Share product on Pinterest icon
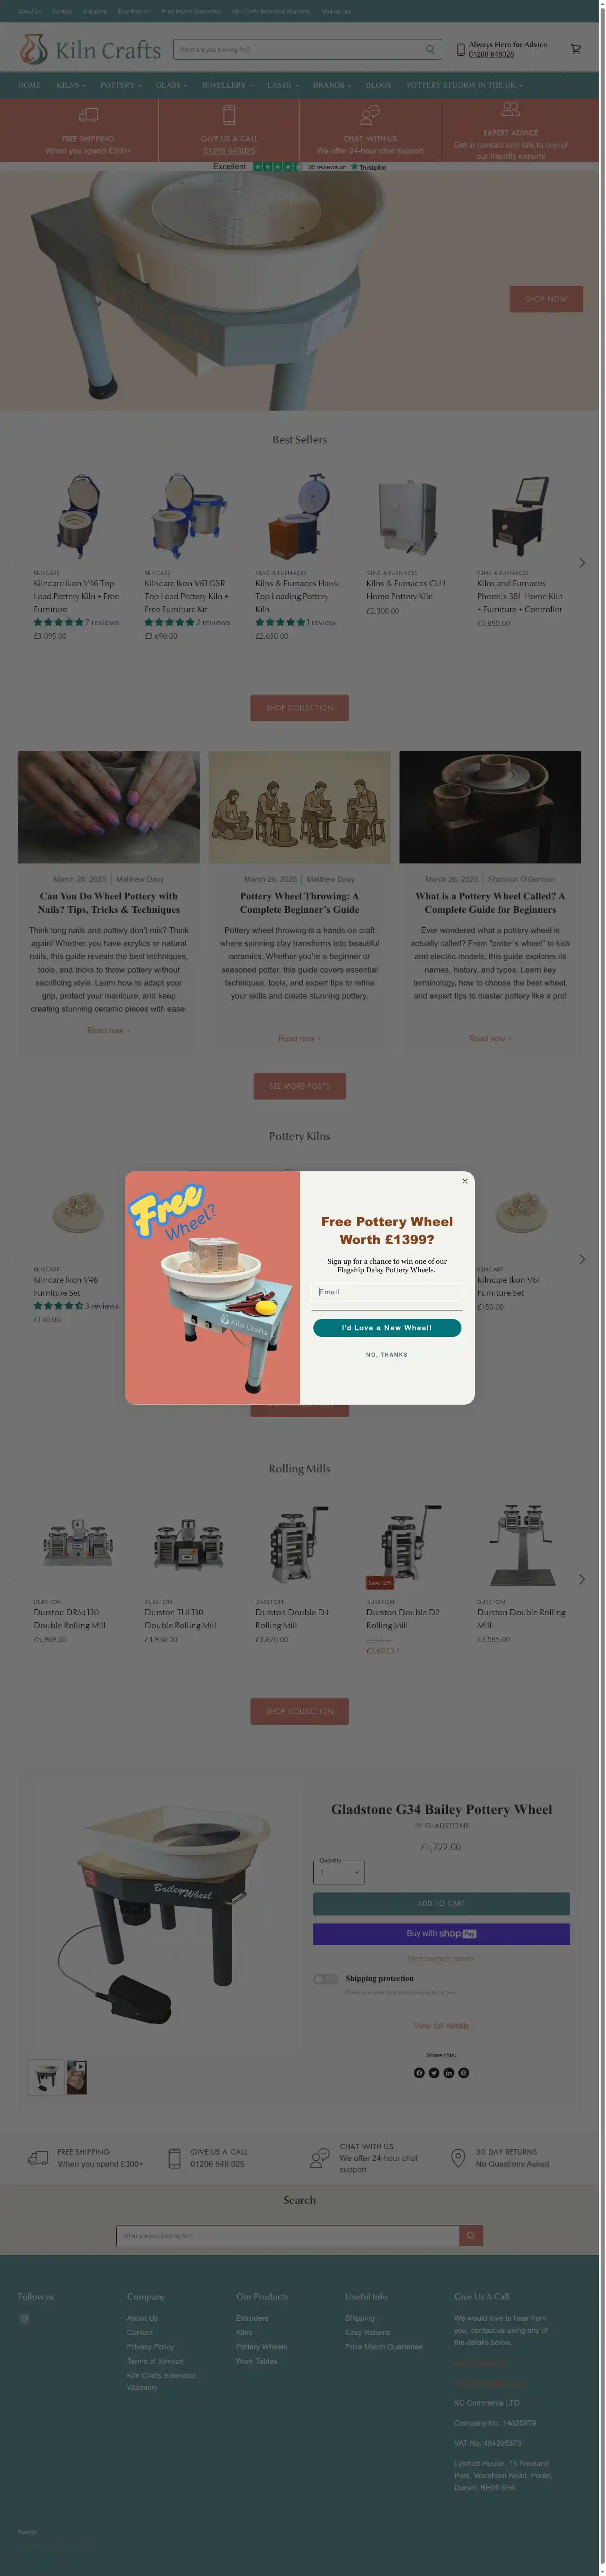Screen dimensions: 606x2576 coord(464,2073)
